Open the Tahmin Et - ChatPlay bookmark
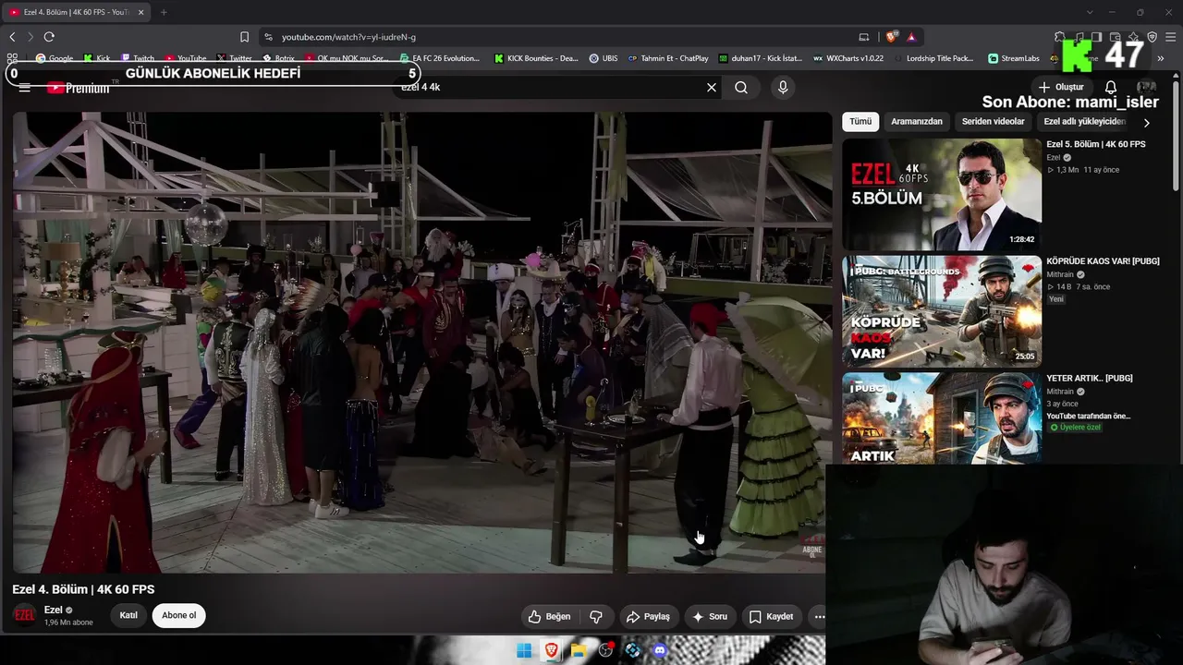This screenshot has width=1183, height=665. pyautogui.click(x=668, y=58)
